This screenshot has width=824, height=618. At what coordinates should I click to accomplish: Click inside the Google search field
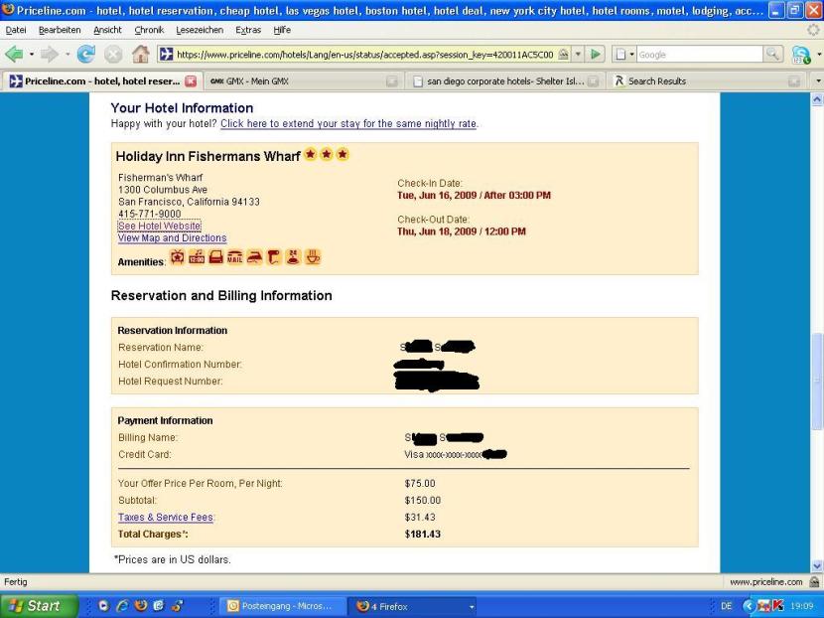point(700,54)
